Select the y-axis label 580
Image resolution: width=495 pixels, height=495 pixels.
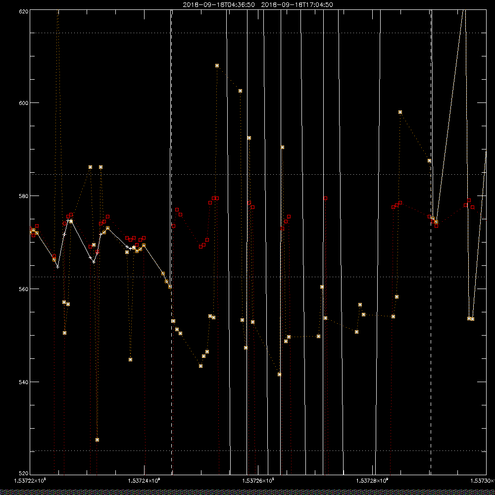(24, 196)
